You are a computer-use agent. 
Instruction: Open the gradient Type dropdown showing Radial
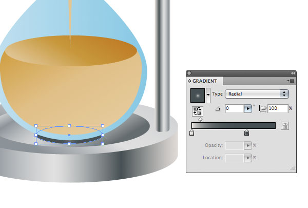257,94
